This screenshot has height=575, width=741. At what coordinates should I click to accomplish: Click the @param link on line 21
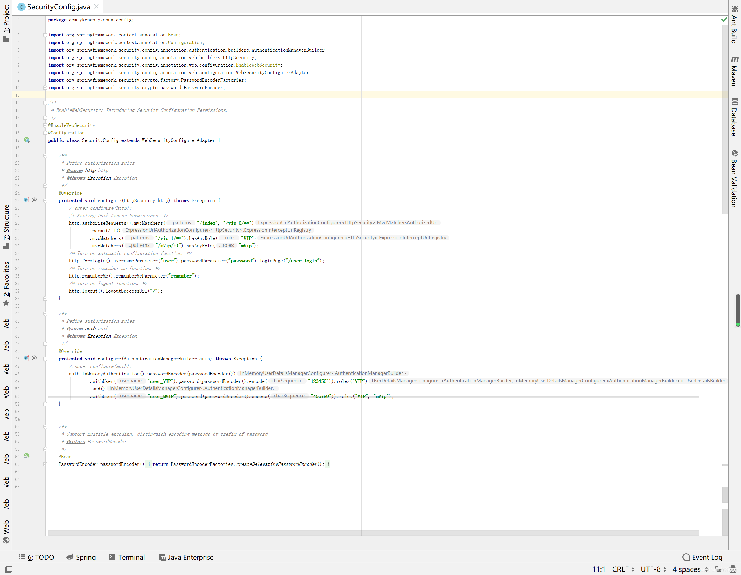click(x=75, y=171)
